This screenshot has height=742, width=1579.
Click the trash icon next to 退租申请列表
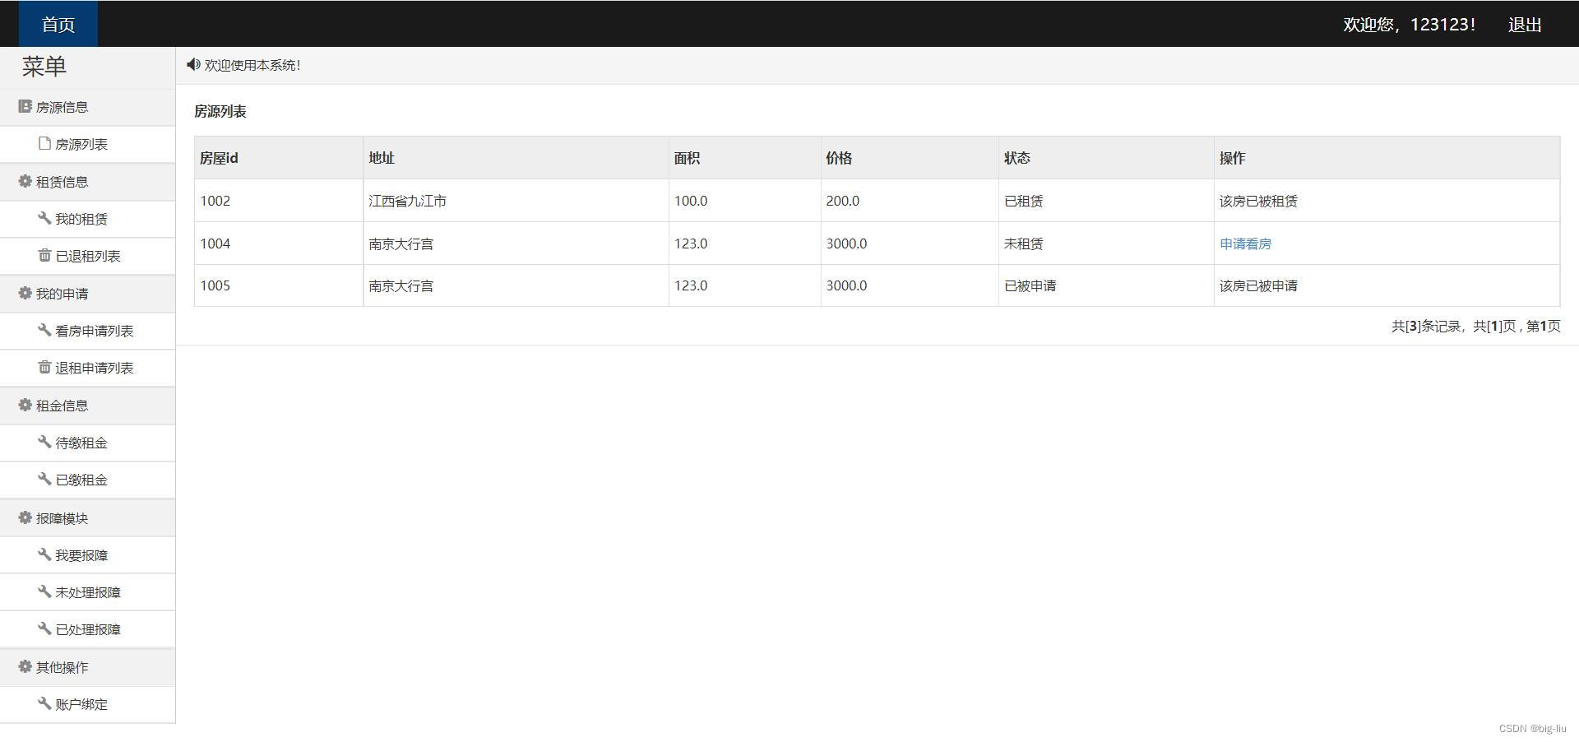click(x=44, y=367)
